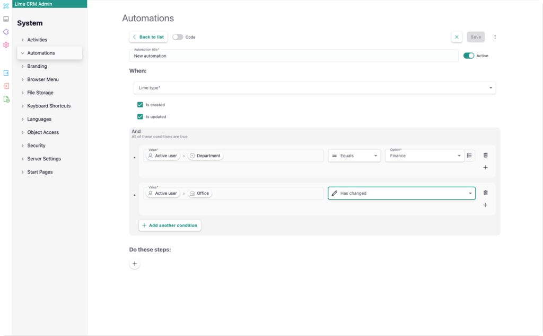543x336 pixels.
Task: Expand the Branding chevron
Action: tap(22, 66)
